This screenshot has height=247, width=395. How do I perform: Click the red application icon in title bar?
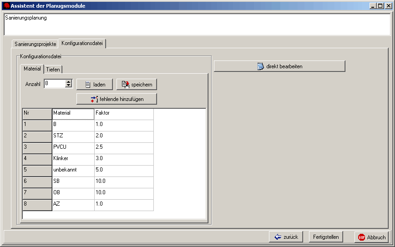point(6,6)
